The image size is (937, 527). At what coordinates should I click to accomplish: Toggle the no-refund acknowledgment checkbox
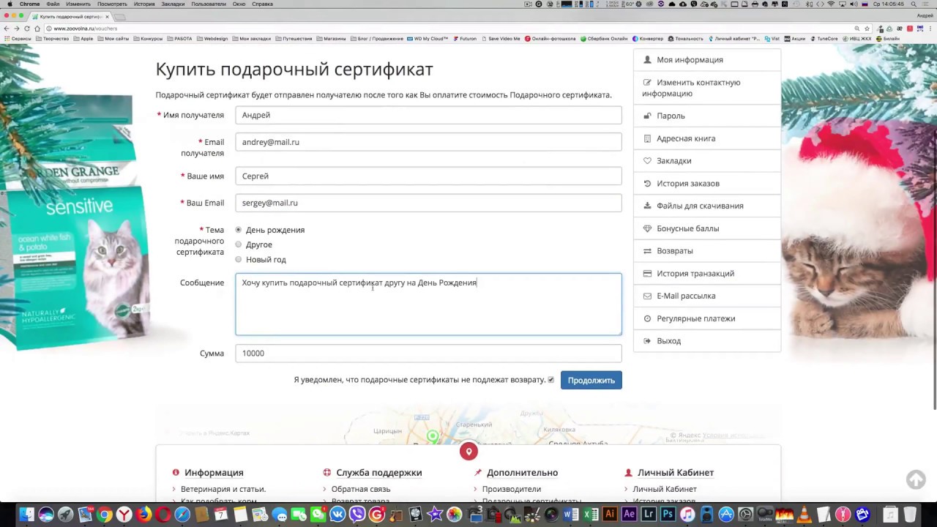pyautogui.click(x=550, y=380)
